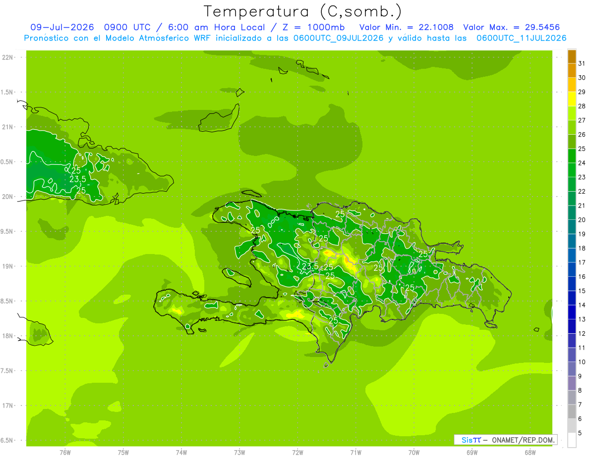Select the '0600UTC_11JUL2026' valid-until timestamp

[522, 38]
